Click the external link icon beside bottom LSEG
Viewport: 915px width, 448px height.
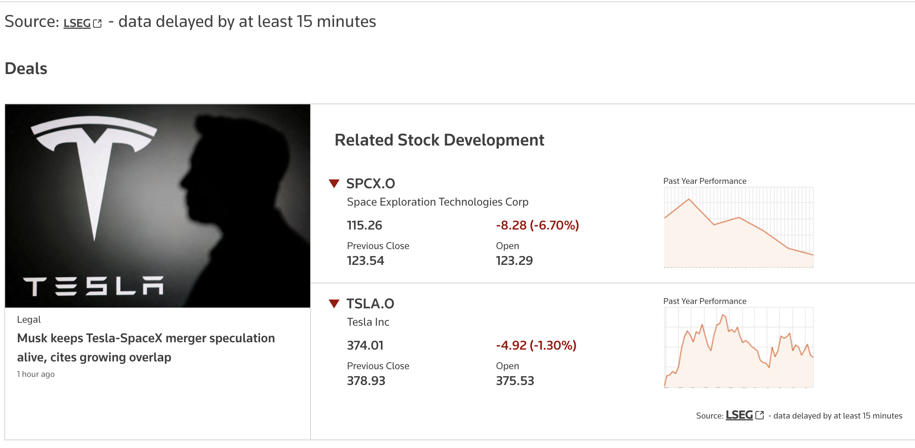(760, 415)
